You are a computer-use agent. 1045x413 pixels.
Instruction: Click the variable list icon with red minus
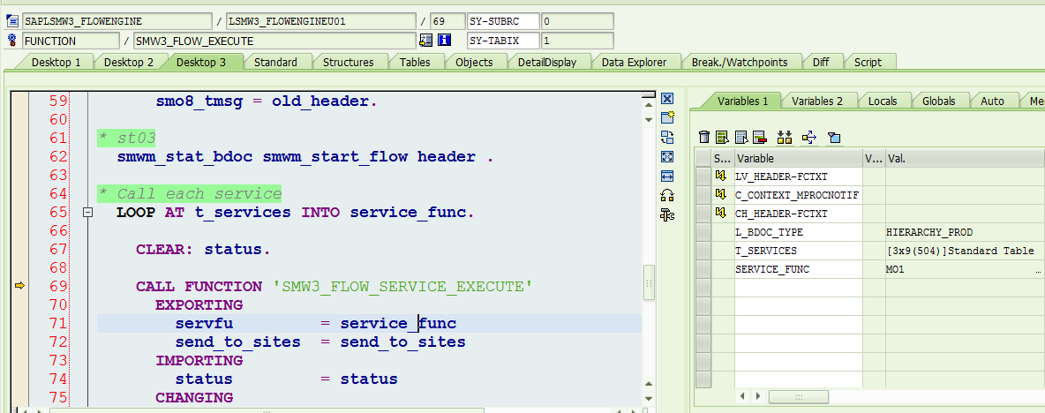tap(759, 137)
